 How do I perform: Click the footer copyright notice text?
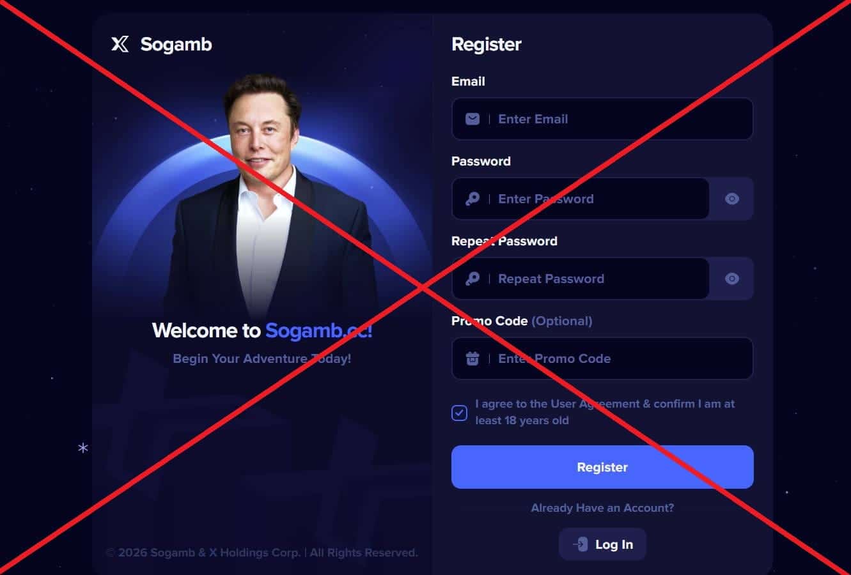click(262, 553)
